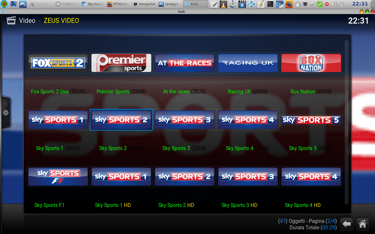Open the network connection tray icon
This screenshot has width=375, height=234.
click(342, 4)
